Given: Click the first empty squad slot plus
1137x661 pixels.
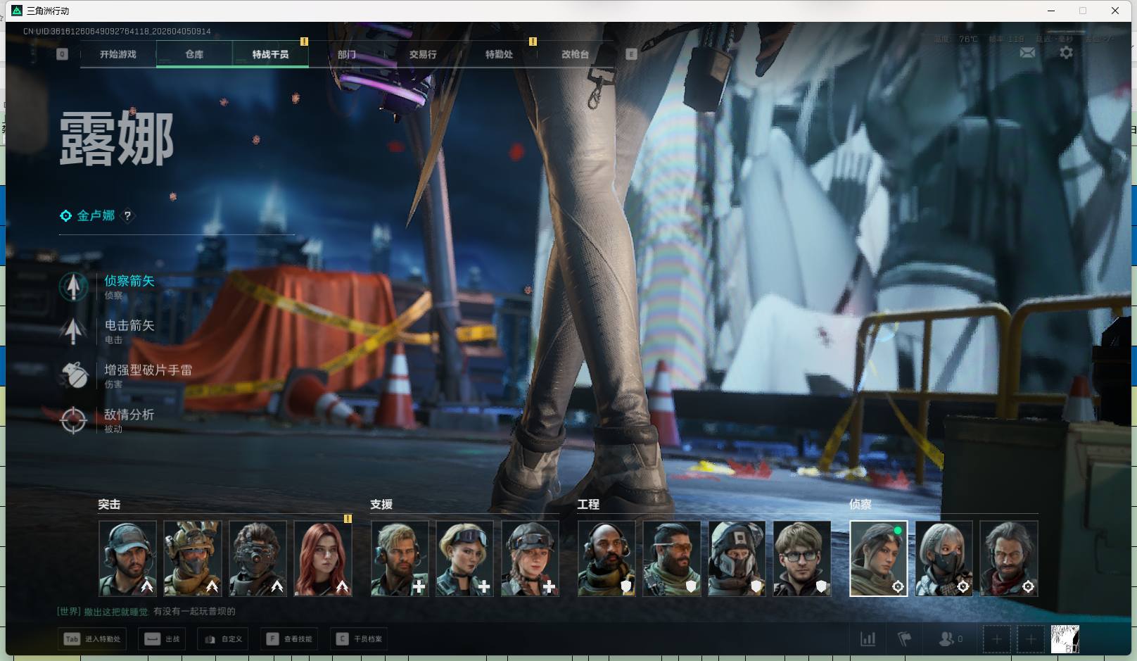Looking at the screenshot, I should tap(996, 639).
